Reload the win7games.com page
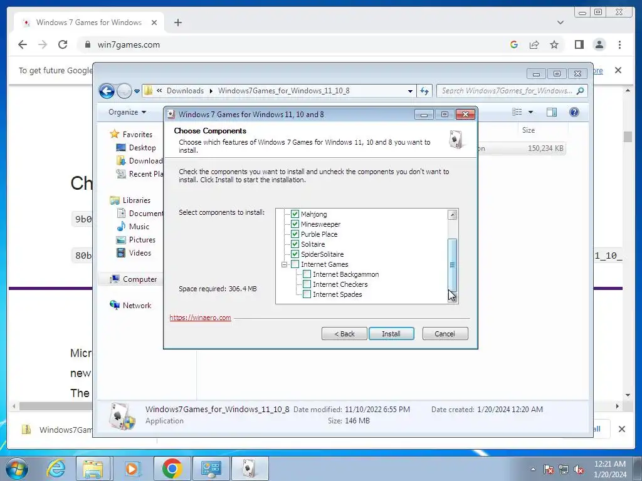Screen dimensions: 642x481 tap(63, 44)
